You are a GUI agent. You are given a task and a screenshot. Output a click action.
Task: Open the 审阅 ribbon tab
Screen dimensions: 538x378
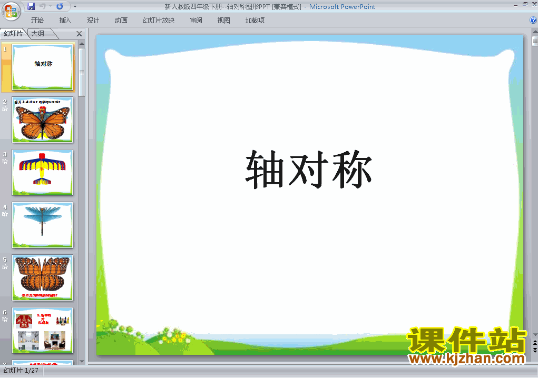(196, 20)
